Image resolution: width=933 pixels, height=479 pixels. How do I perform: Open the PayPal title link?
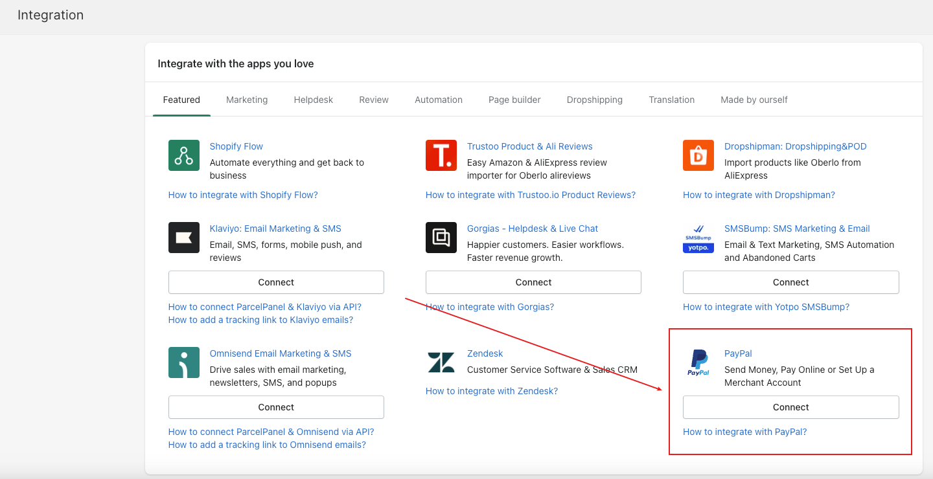coord(738,353)
